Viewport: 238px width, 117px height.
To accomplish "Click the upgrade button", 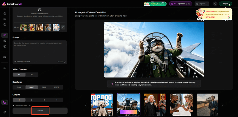I will 181,4.
